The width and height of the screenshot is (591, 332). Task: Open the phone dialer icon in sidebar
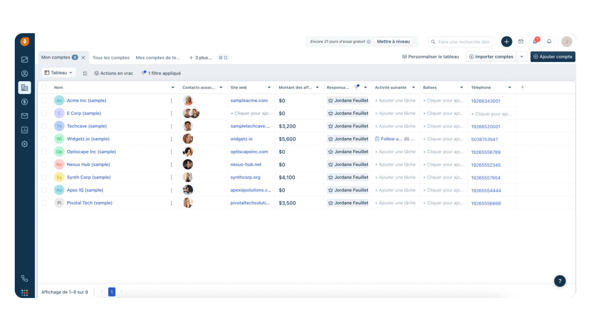point(25,278)
